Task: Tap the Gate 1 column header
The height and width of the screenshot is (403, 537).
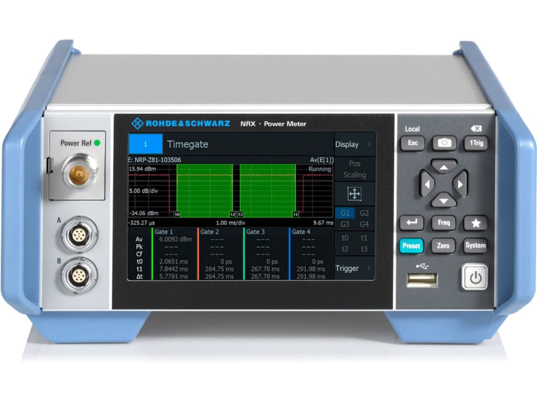Action: pyautogui.click(x=164, y=231)
